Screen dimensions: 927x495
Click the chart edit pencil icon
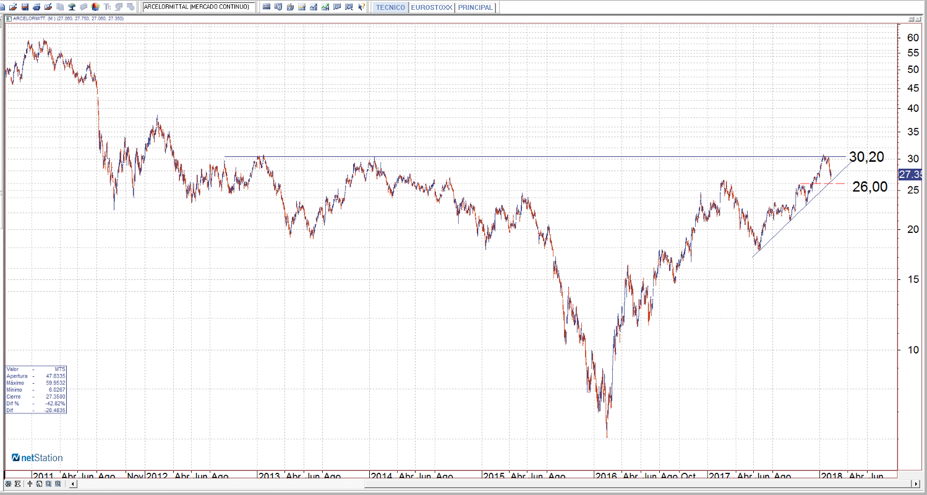pyautogui.click(x=48, y=7)
